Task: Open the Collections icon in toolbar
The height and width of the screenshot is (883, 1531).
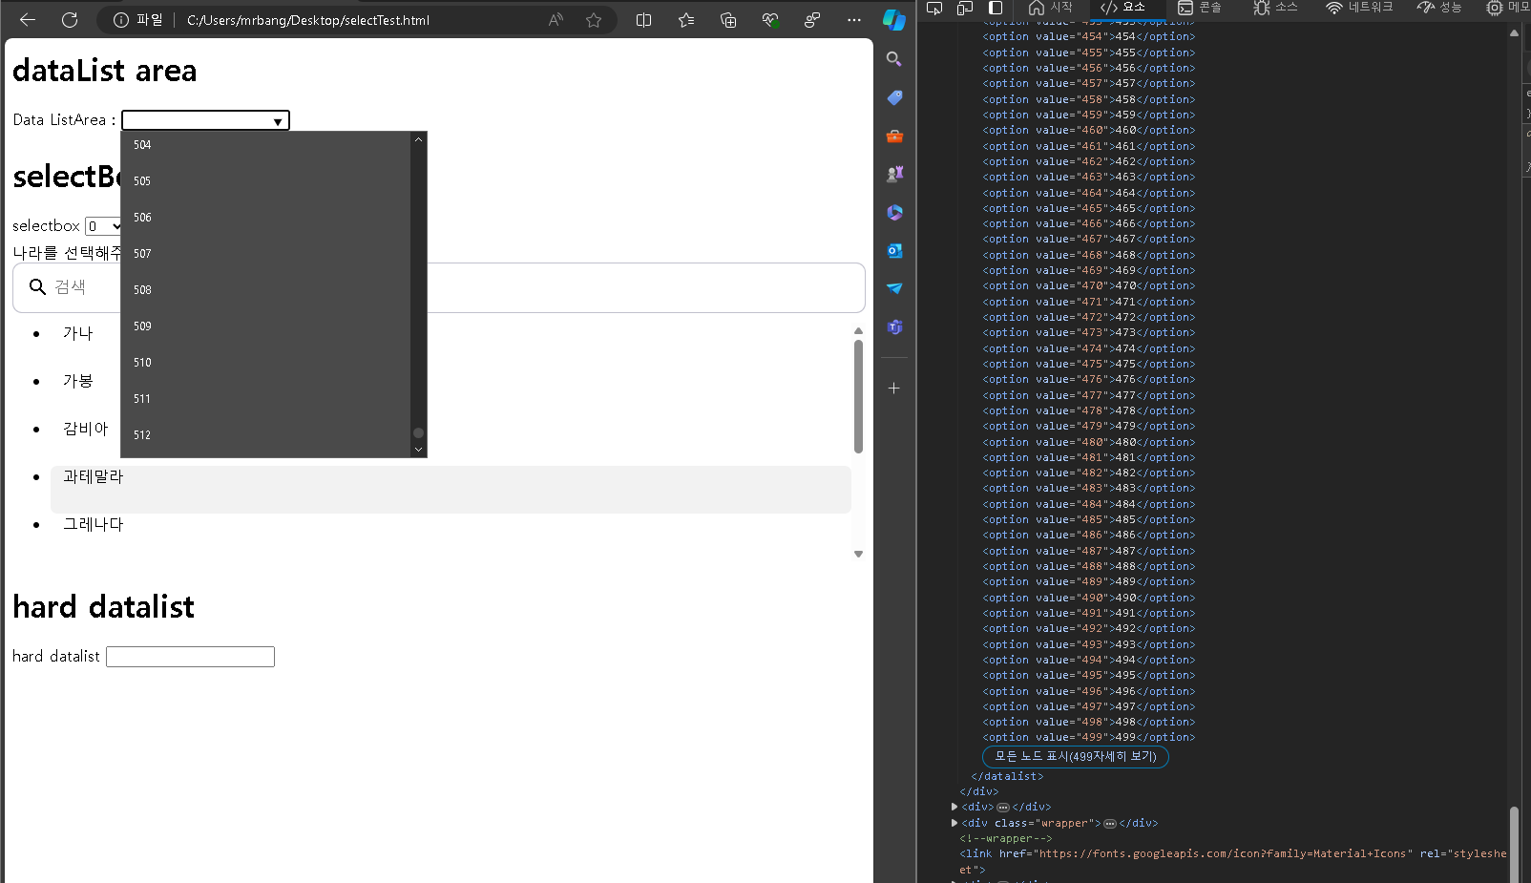Action: click(728, 20)
